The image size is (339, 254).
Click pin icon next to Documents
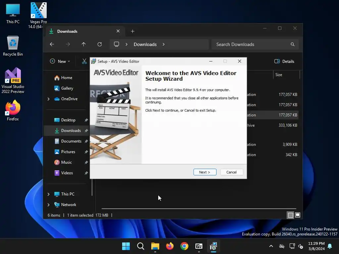(x=86, y=141)
